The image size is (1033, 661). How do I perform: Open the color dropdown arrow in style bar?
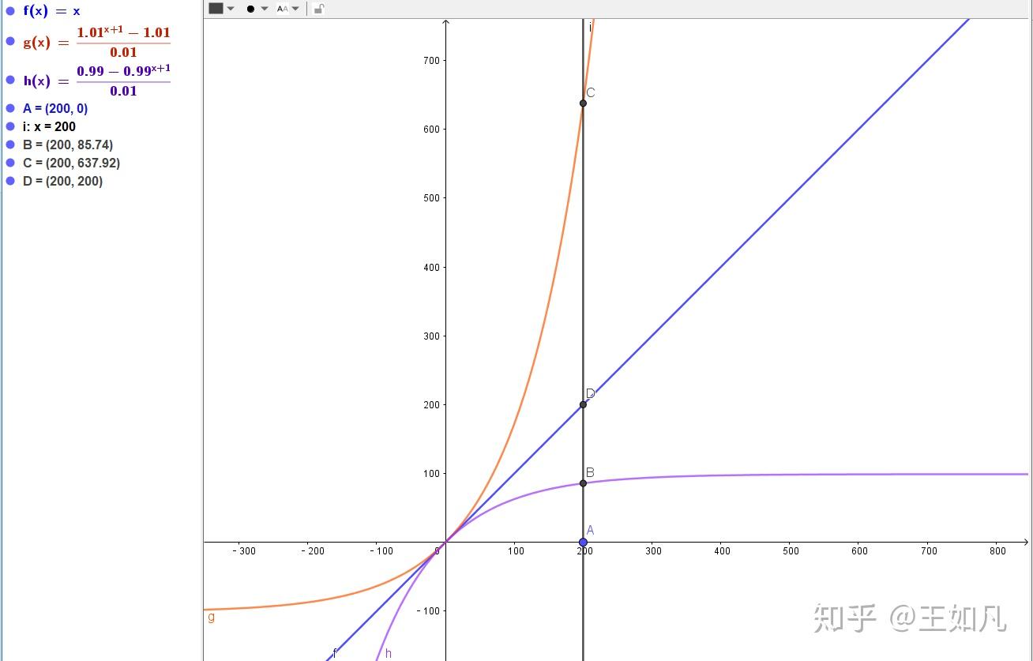pyautogui.click(x=231, y=9)
